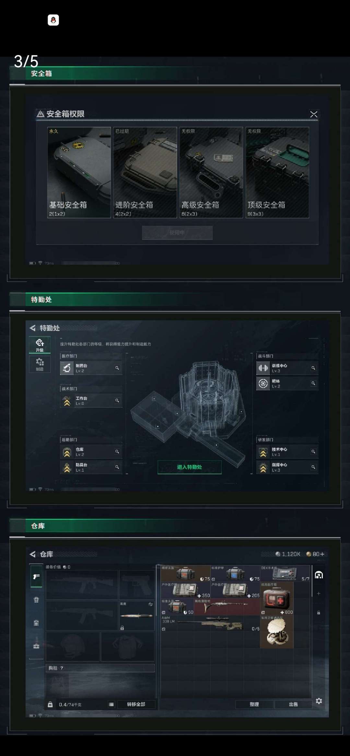Switch to the 升级 tab

[40, 345]
